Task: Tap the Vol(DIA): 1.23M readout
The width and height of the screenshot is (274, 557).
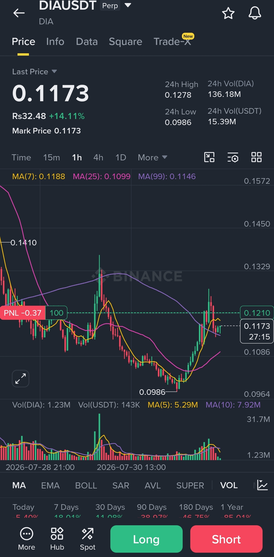Action: pyautogui.click(x=41, y=405)
